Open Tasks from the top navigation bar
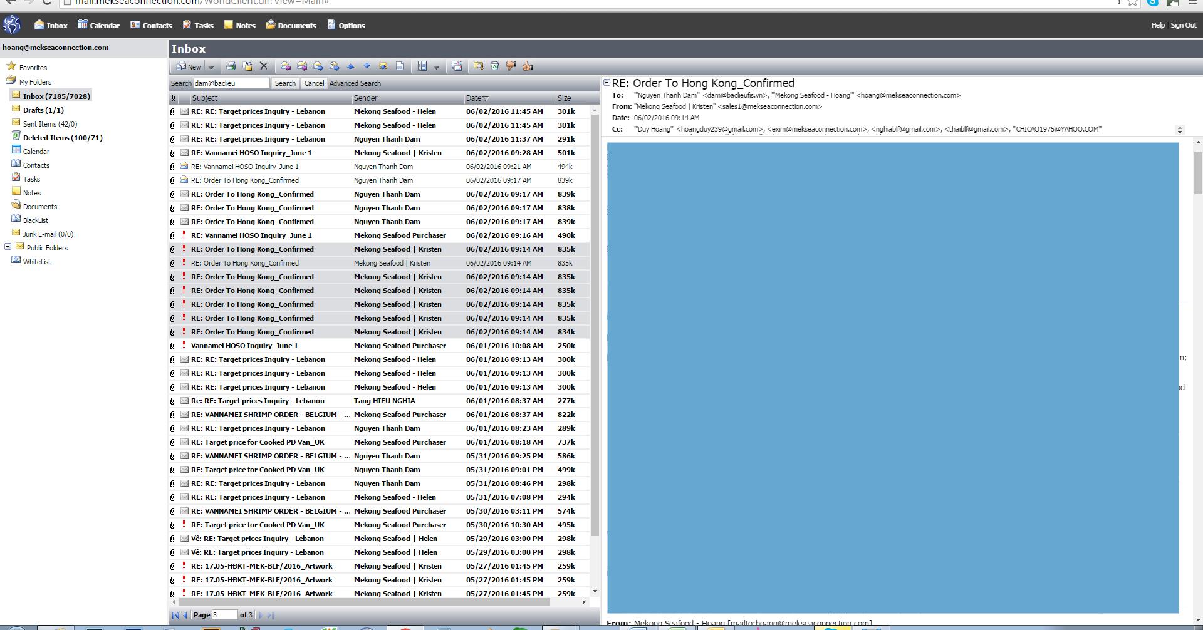The image size is (1203, 630). [x=198, y=25]
